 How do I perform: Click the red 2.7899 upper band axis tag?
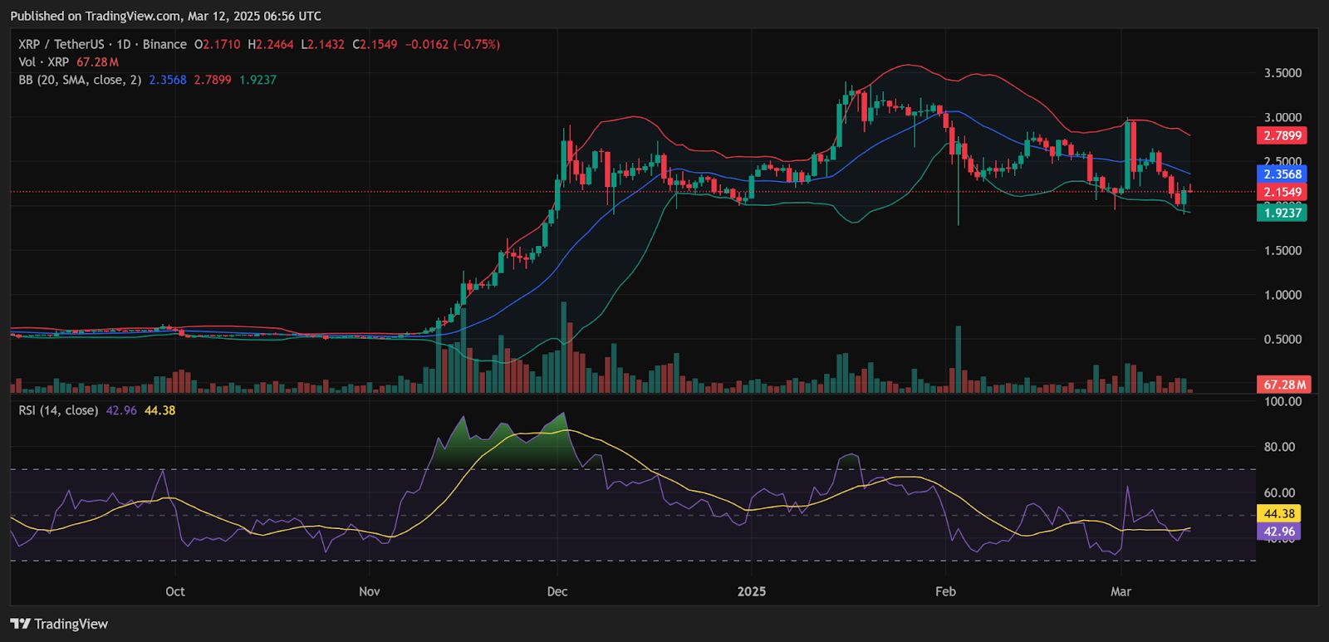click(x=1282, y=135)
